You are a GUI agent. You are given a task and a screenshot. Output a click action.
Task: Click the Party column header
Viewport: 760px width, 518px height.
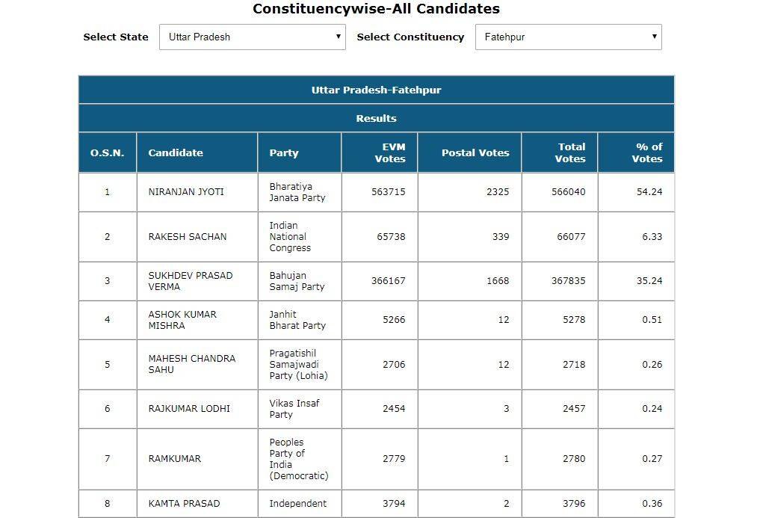[284, 152]
